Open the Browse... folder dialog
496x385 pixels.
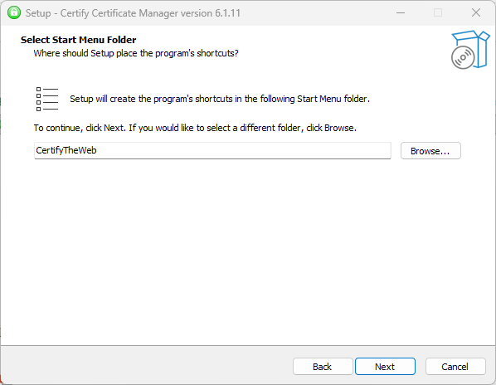pos(430,151)
